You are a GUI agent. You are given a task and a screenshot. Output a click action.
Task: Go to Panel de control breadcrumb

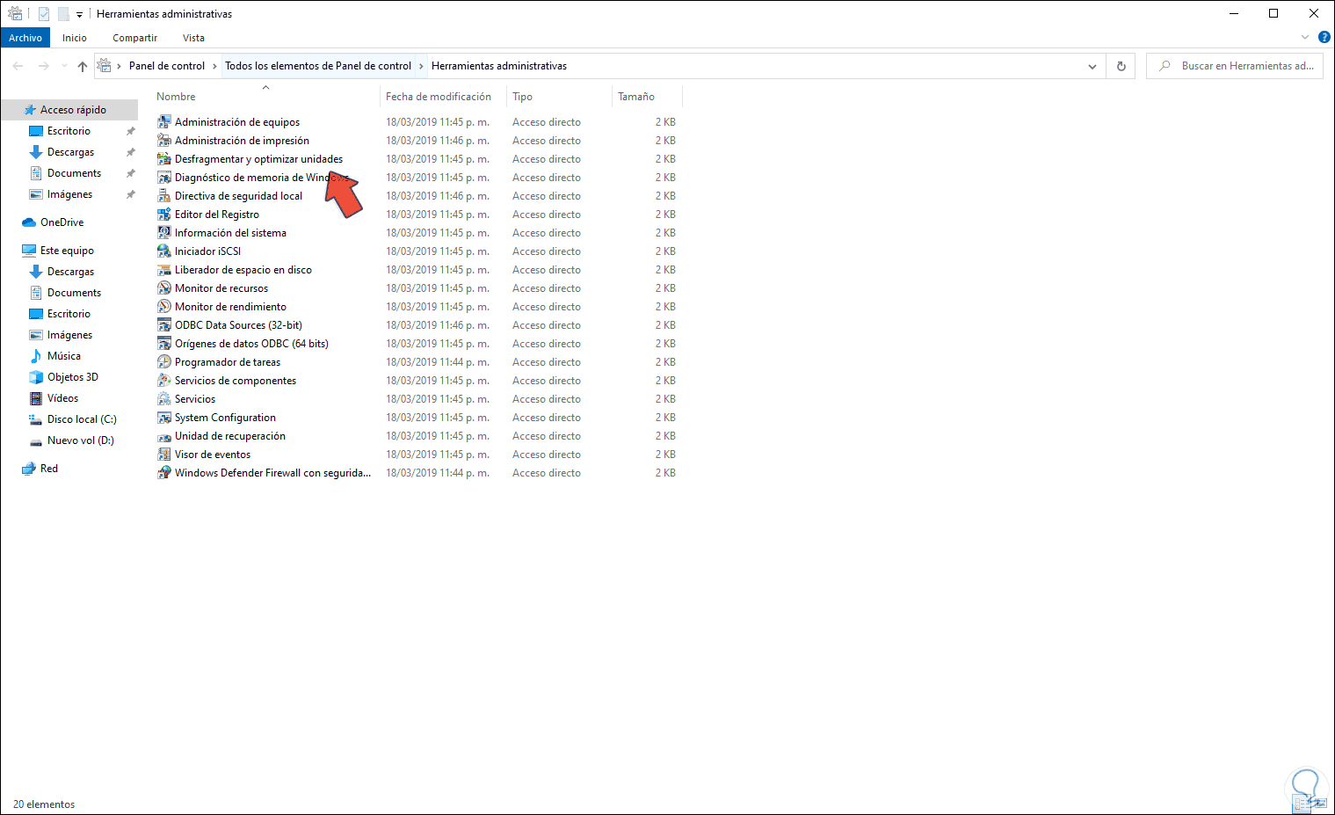click(x=167, y=66)
